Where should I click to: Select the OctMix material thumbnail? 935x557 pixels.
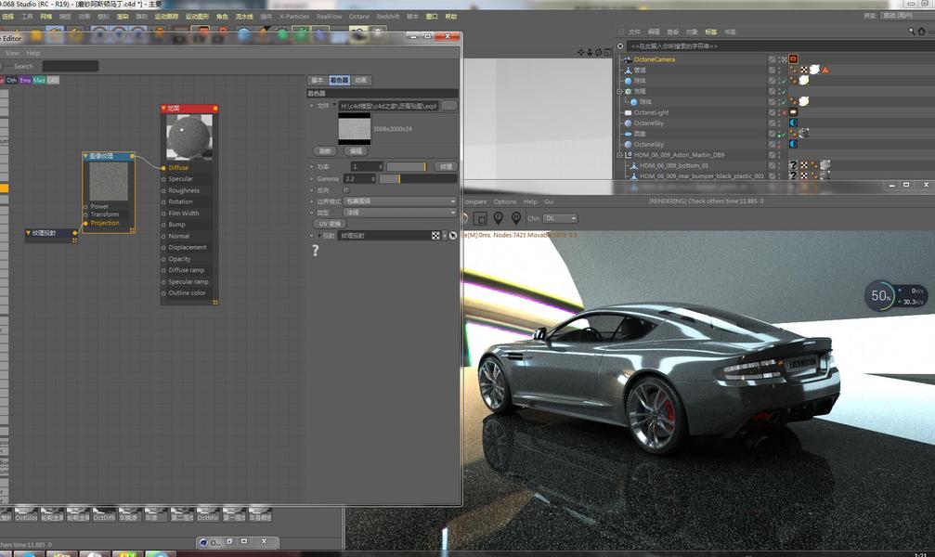click(x=208, y=513)
